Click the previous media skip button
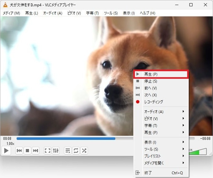Screen dimensions: 213x178 point(19,151)
